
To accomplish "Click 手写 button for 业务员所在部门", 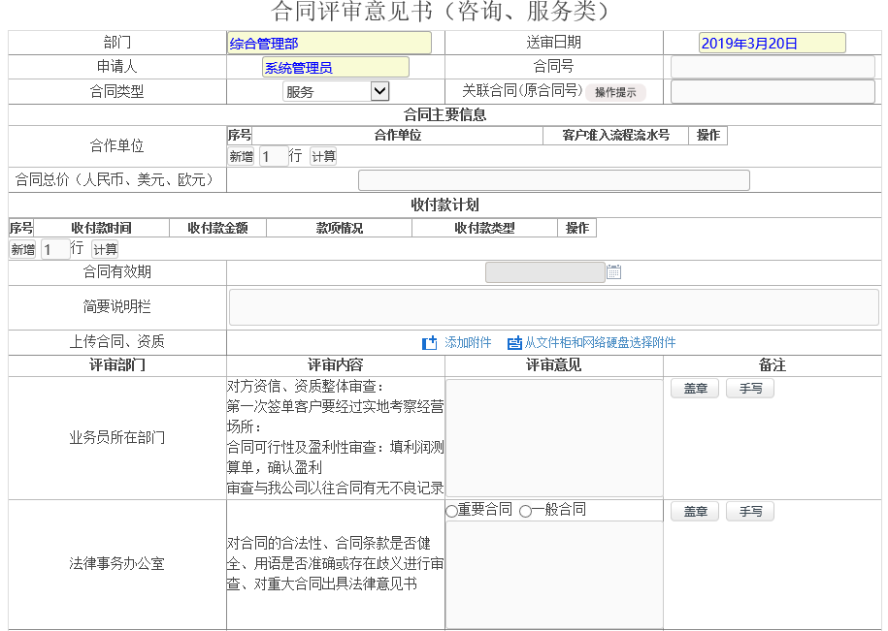I will pyautogui.click(x=750, y=388).
